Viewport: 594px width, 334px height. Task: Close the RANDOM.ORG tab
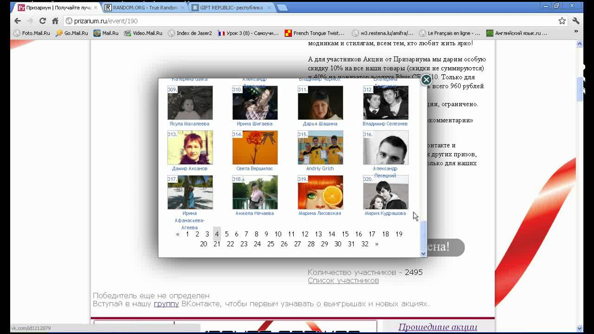coord(182,8)
